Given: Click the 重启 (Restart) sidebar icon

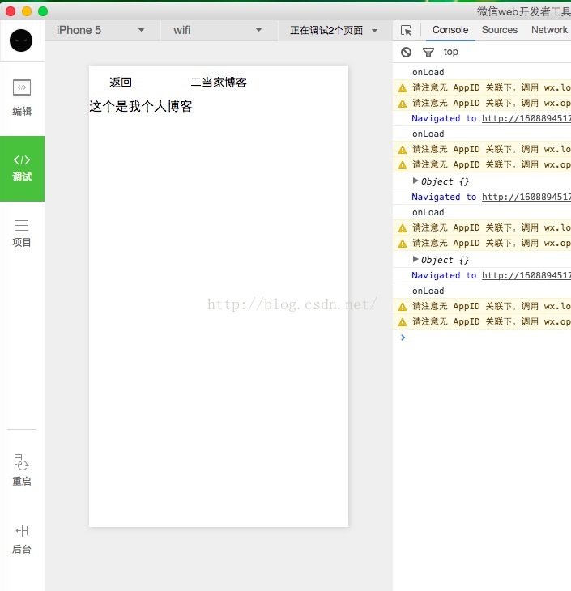Looking at the screenshot, I should (x=22, y=470).
